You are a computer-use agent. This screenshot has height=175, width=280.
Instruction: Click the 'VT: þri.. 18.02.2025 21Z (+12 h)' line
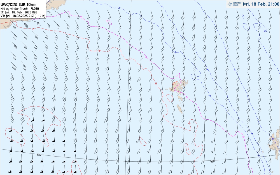pyautogui.click(x=23, y=16)
